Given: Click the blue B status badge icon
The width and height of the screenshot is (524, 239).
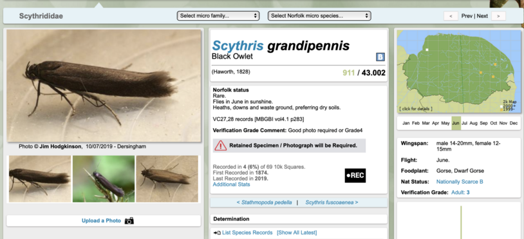Looking at the screenshot, I should 380,57.
